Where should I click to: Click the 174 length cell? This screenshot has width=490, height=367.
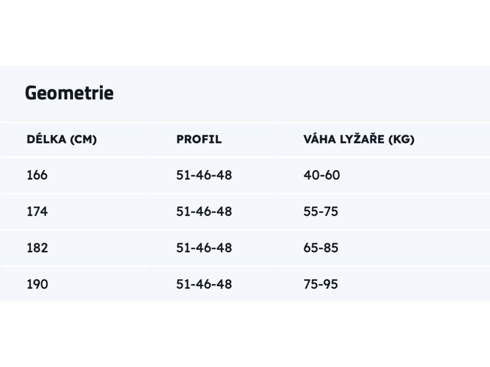pyautogui.click(x=37, y=212)
